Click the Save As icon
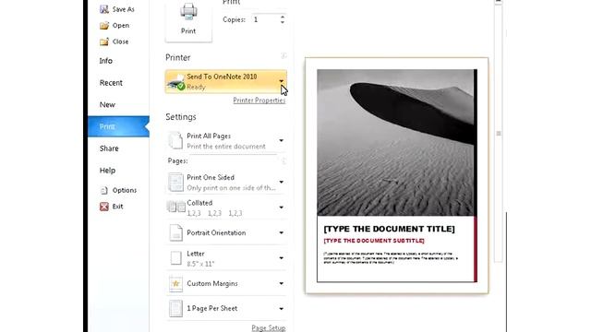Image resolution: width=591 pixels, height=332 pixels. 104,9
